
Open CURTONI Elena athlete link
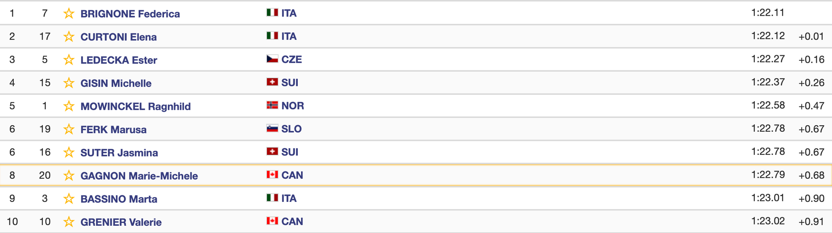tap(118, 37)
